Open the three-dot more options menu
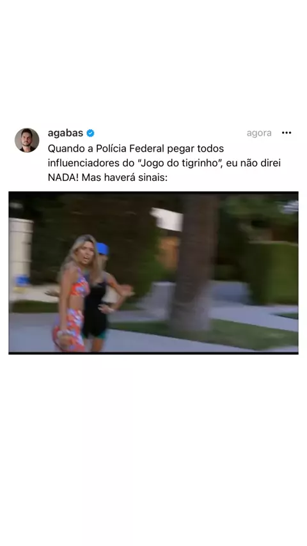 coord(287,133)
